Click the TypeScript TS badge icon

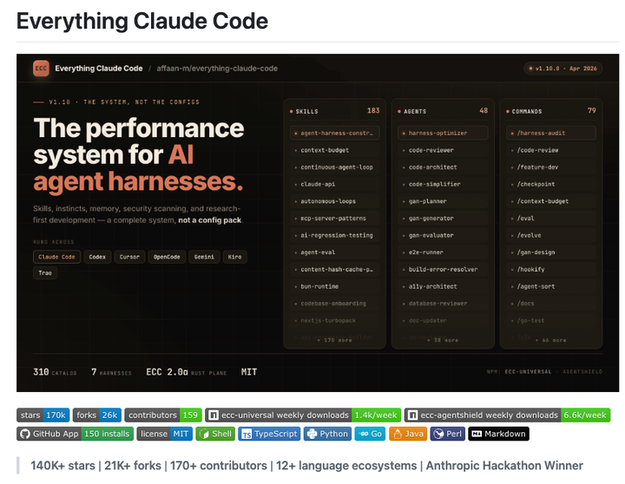pyautogui.click(x=247, y=434)
